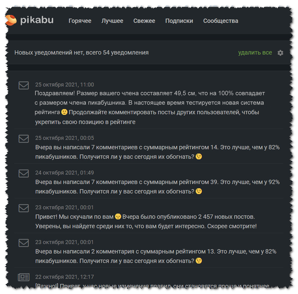Click newspaper icon of 22 октября notification
Viewport: 298px width, 294px height.
tap(24, 277)
